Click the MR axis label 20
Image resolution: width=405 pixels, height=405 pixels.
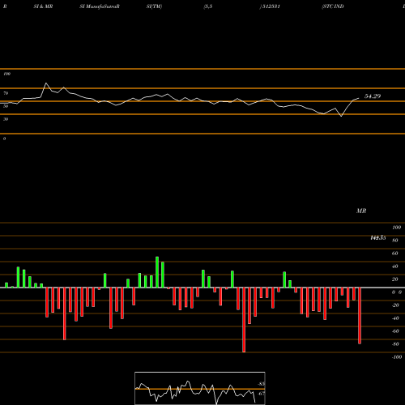click(395, 279)
